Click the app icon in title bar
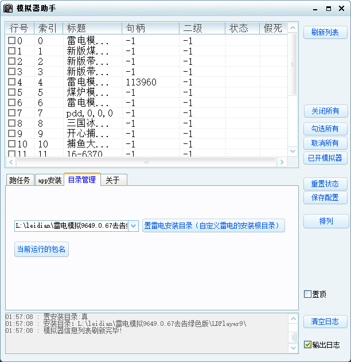This screenshot has width=351, height=362. point(9,9)
